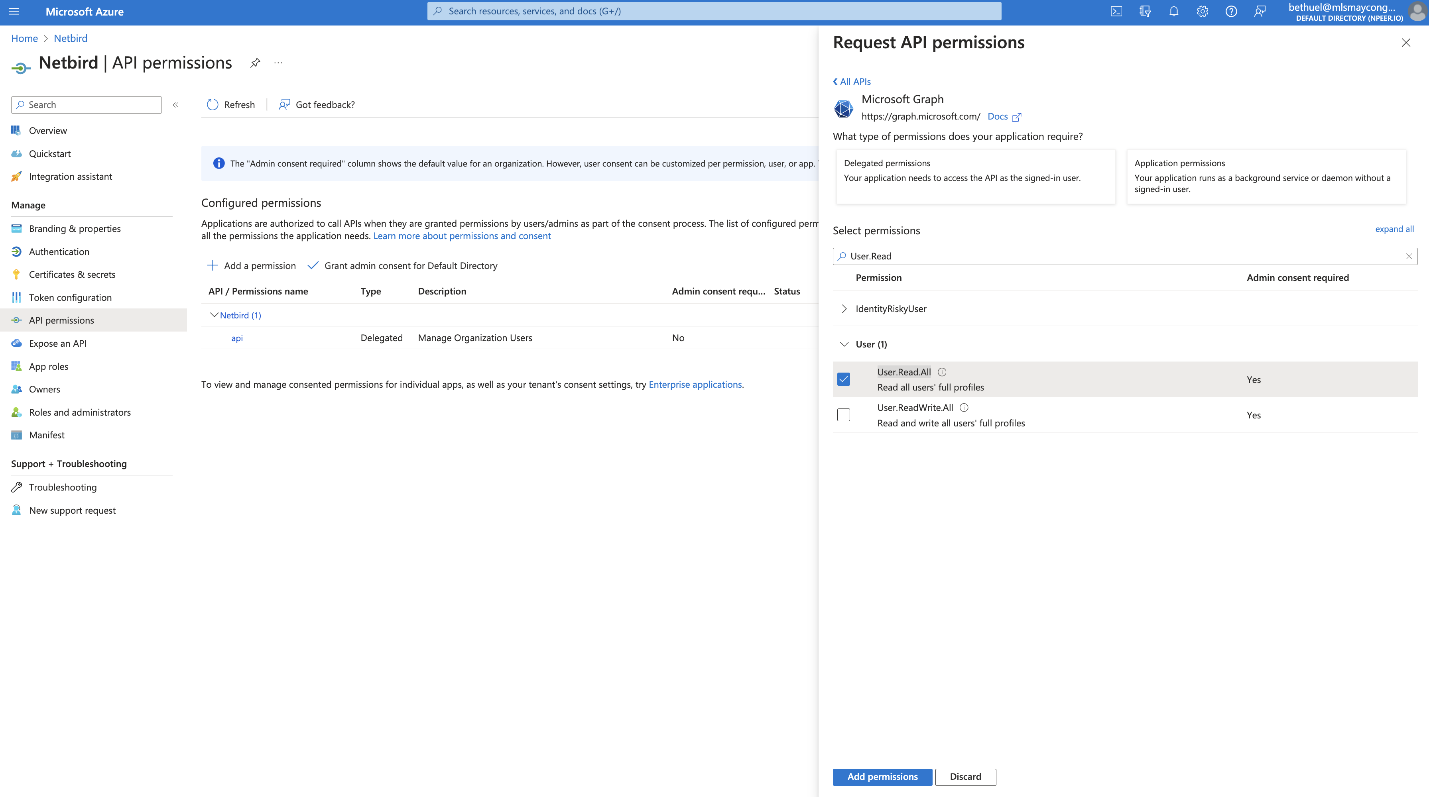Open the portal hamburger menu
The height and width of the screenshot is (797, 1429).
click(x=14, y=11)
